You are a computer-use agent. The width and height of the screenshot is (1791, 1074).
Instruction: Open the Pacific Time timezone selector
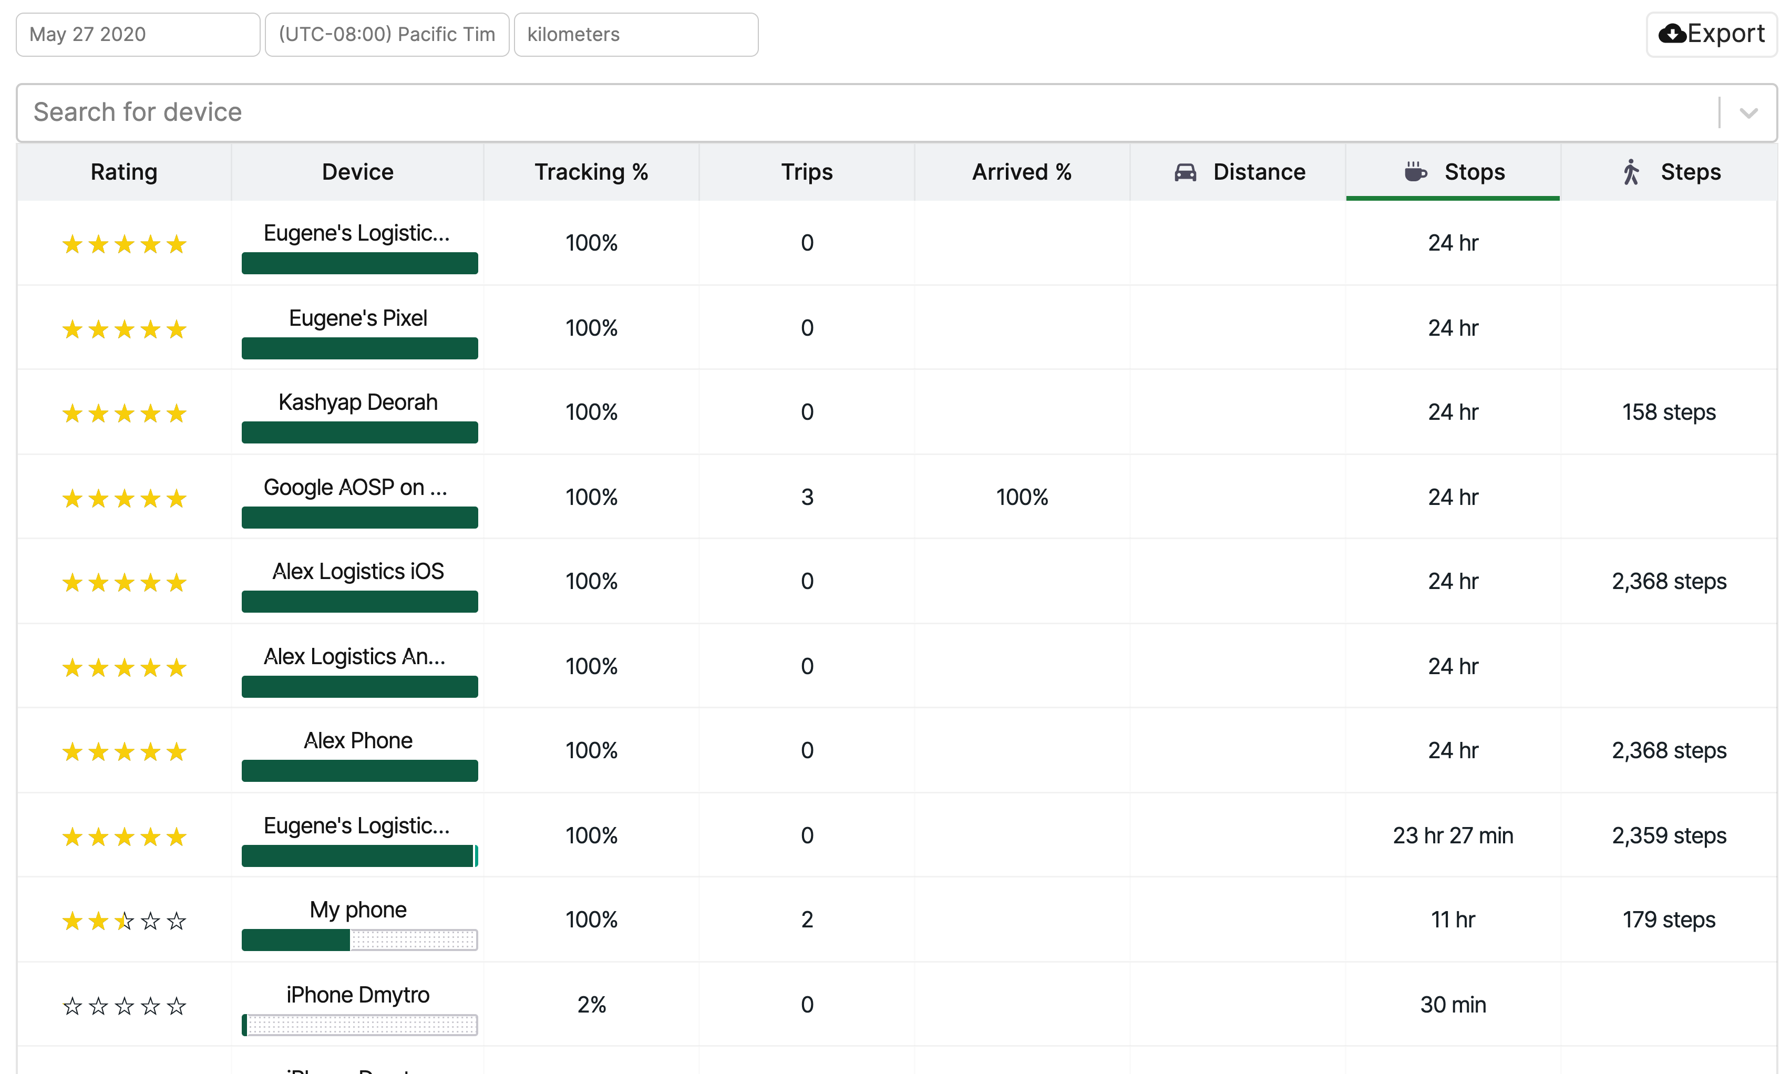click(386, 35)
